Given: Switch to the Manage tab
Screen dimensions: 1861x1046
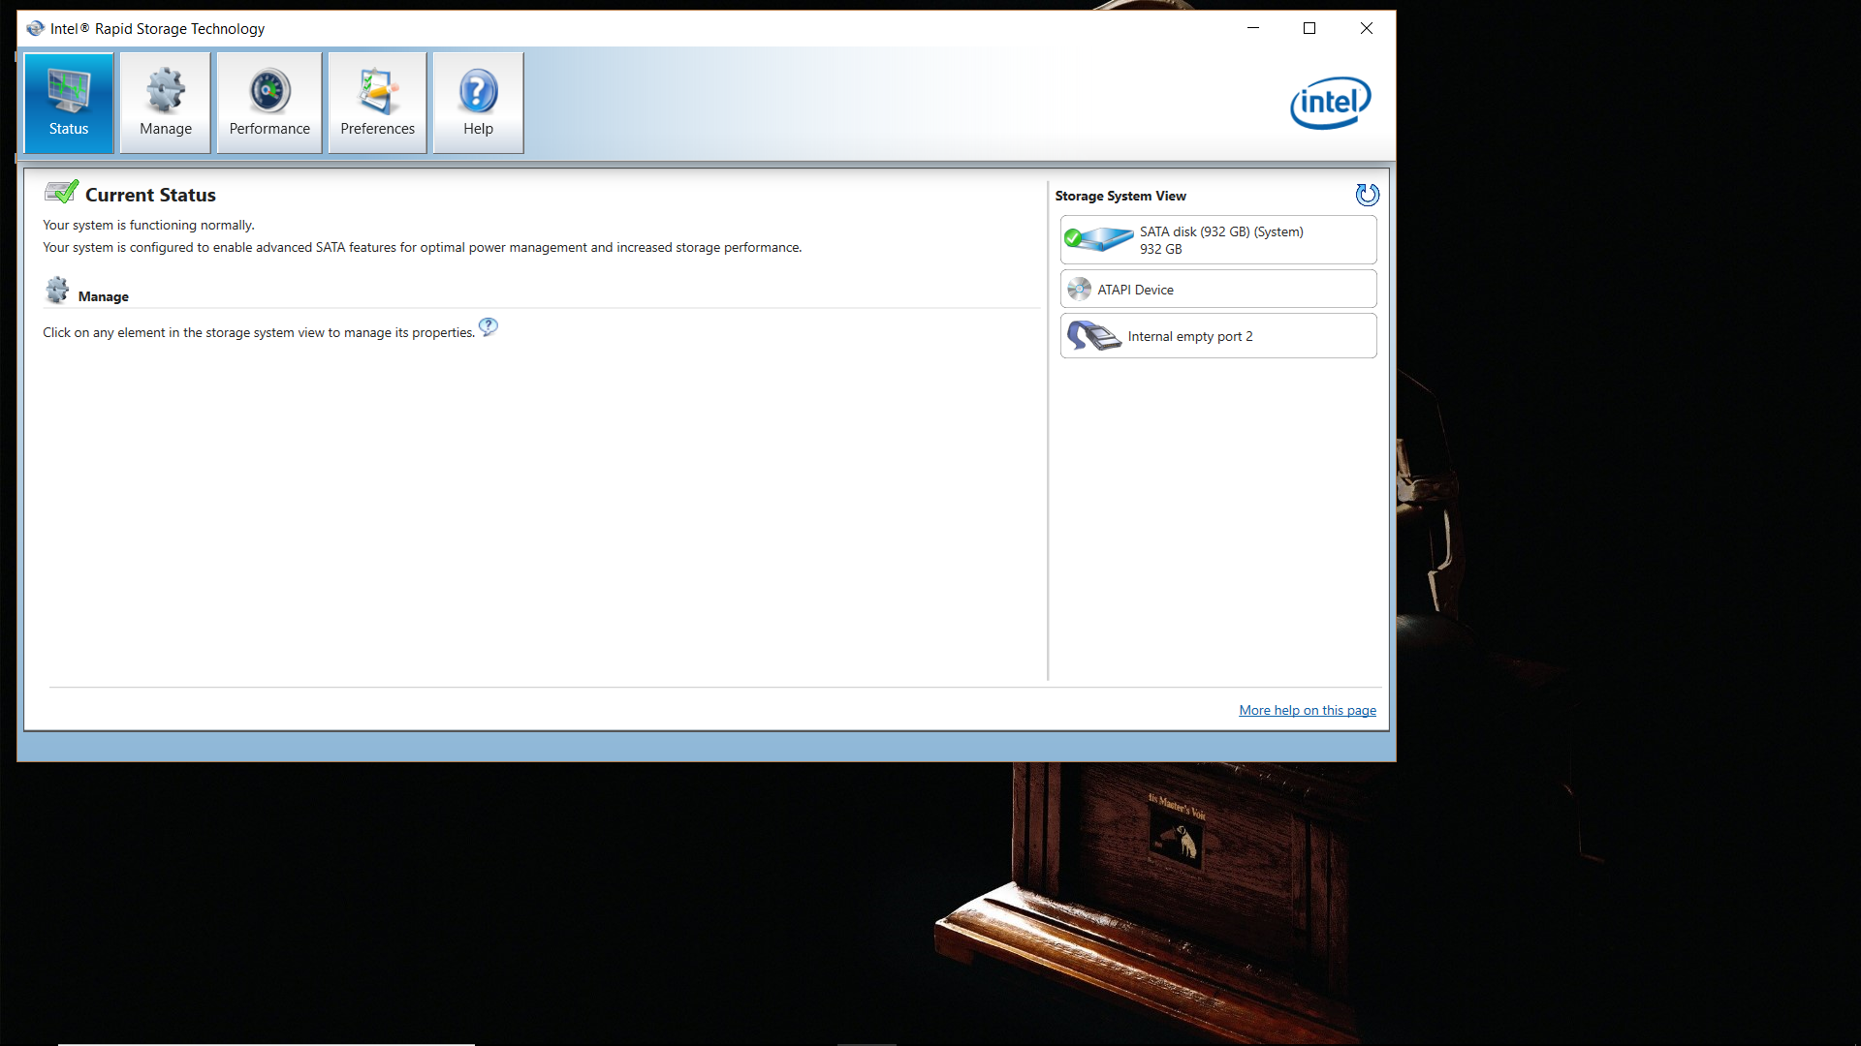Looking at the screenshot, I should (166, 103).
